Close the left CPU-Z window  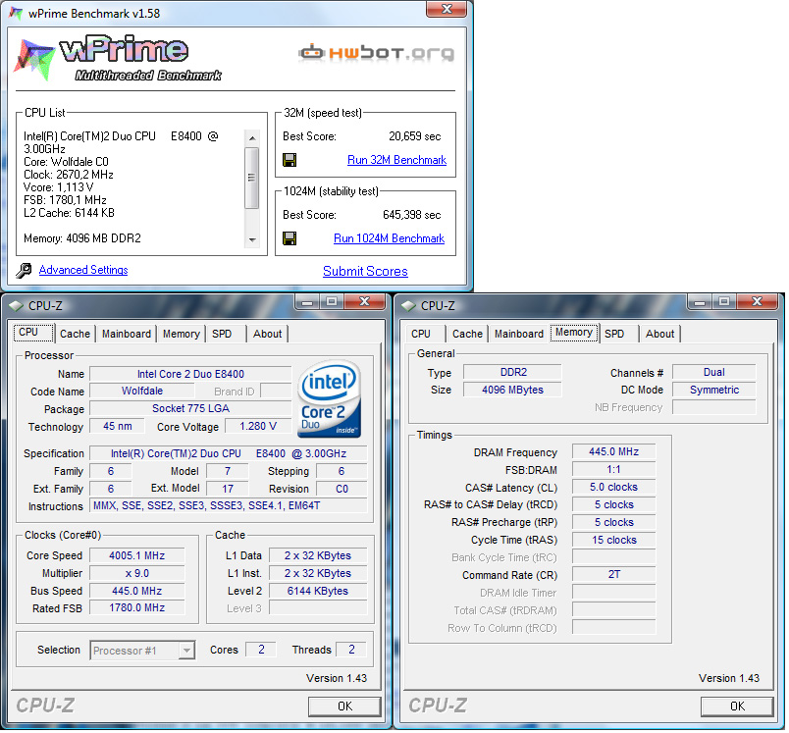[365, 302]
